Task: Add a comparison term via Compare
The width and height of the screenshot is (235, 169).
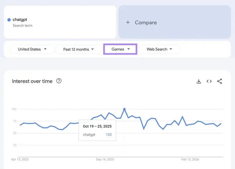Action: tap(175, 22)
